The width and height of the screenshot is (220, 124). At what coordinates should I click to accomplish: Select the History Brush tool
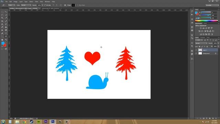point(6,24)
